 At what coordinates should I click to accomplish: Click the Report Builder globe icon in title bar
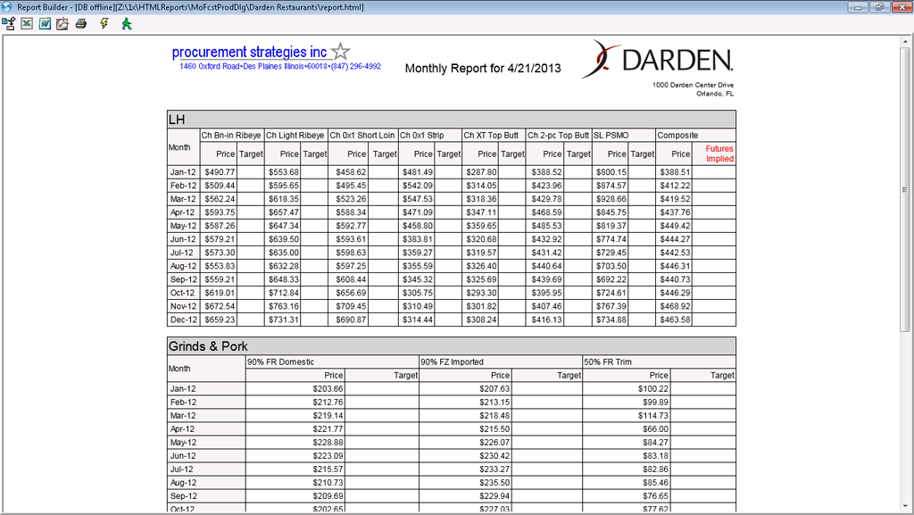pos(8,7)
